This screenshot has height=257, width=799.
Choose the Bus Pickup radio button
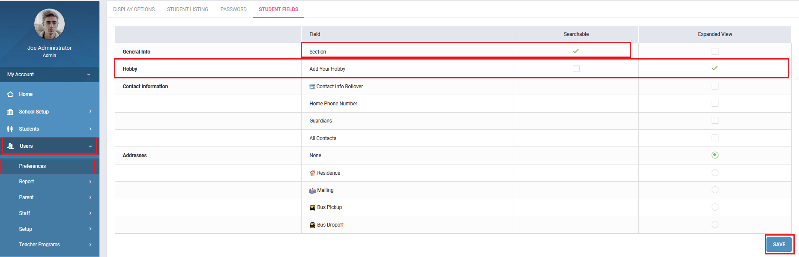tap(715, 207)
